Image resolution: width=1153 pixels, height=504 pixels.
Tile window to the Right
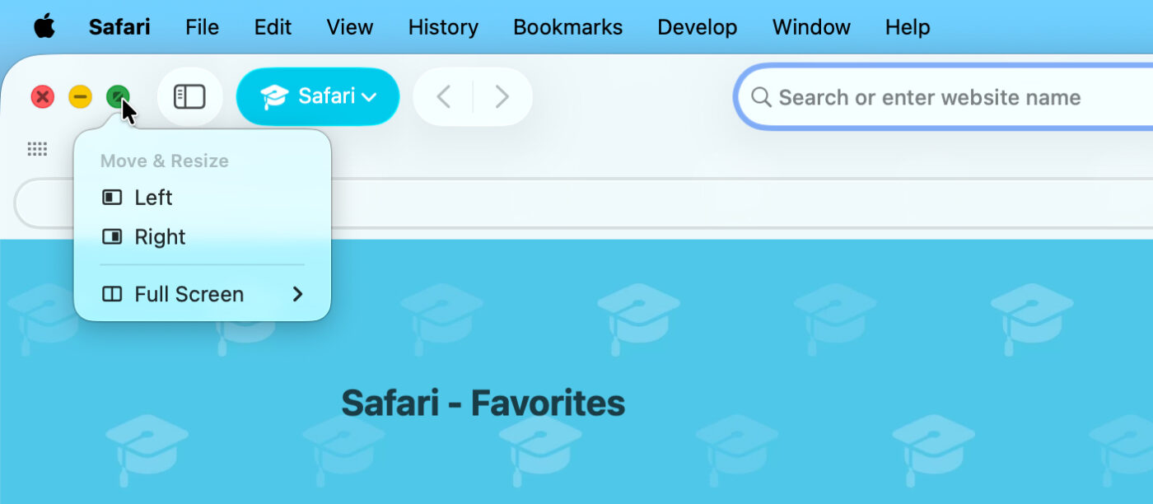pyautogui.click(x=160, y=237)
